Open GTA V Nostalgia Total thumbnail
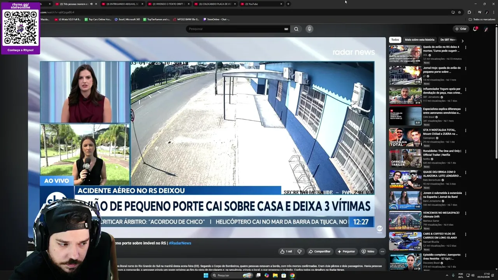 [405, 137]
